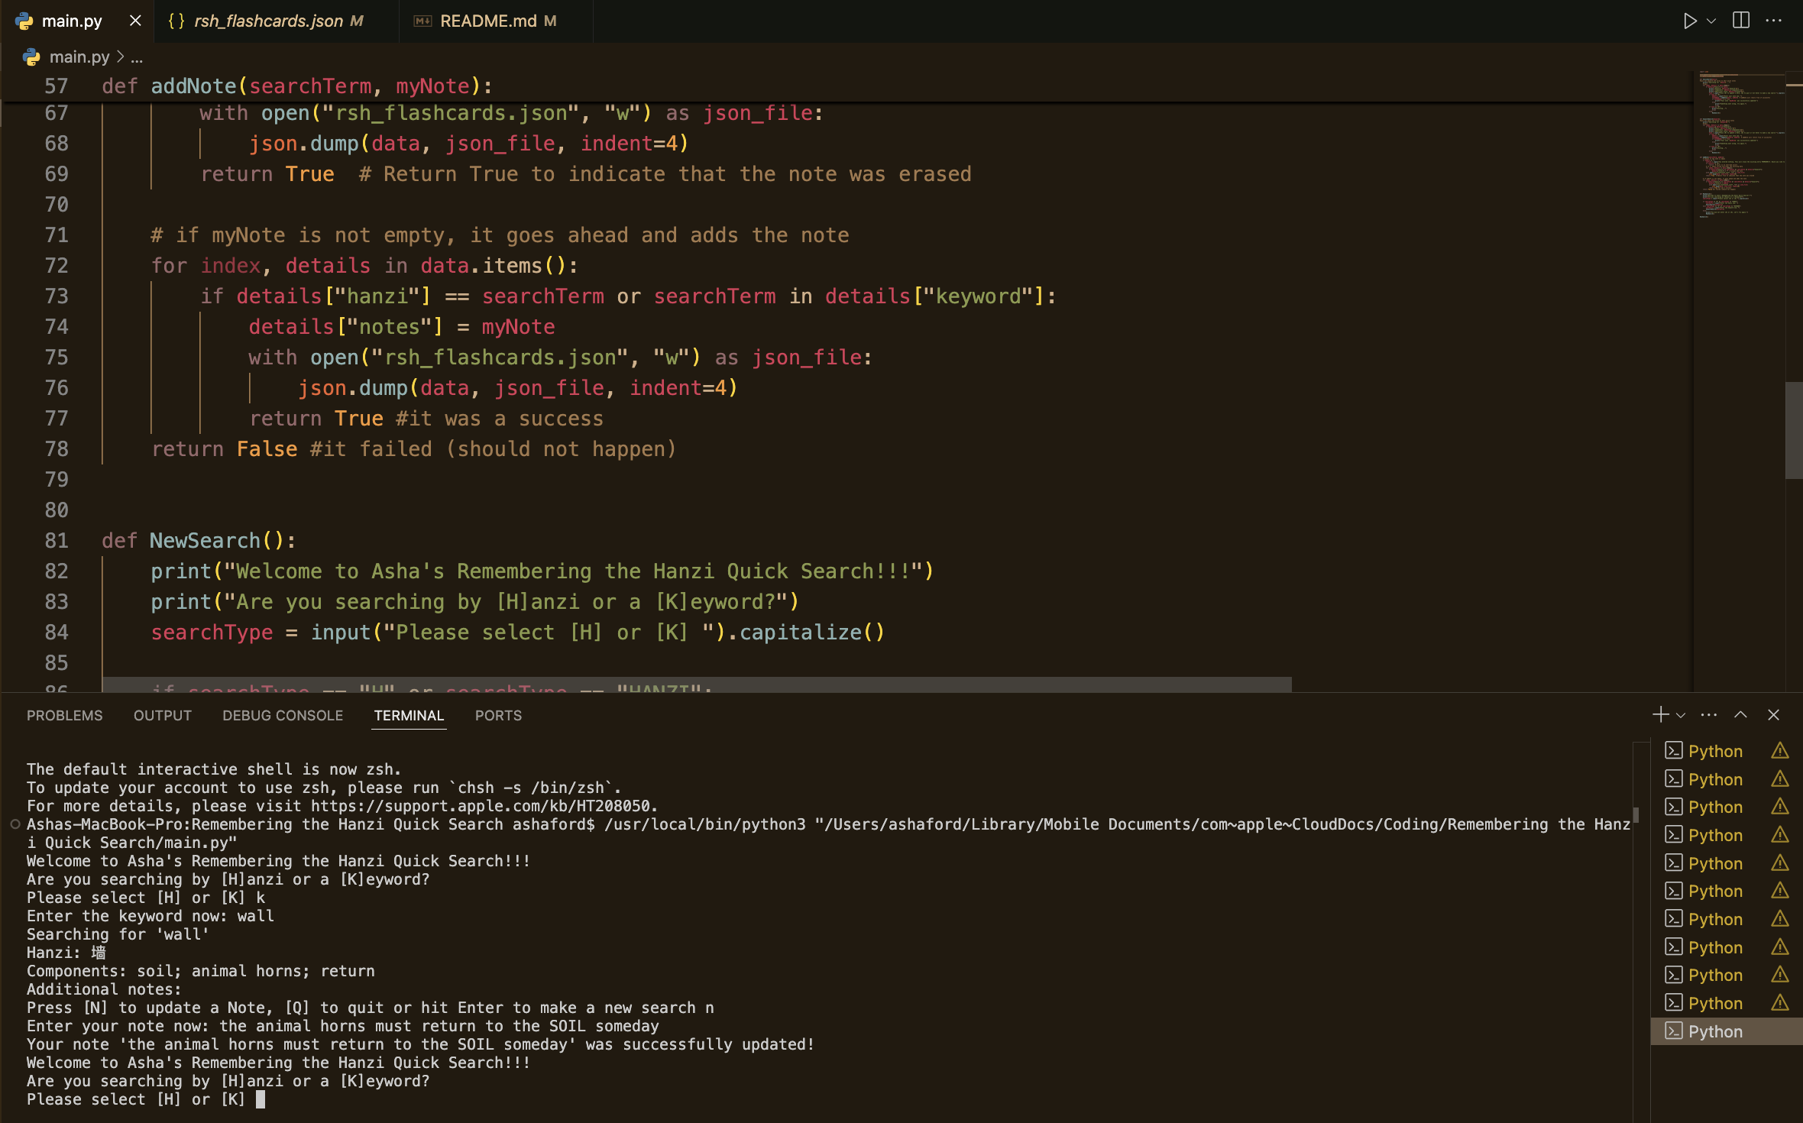Click the Python icon in the breadcrumb bar

point(31,57)
